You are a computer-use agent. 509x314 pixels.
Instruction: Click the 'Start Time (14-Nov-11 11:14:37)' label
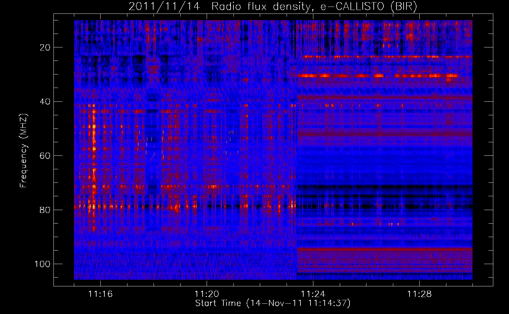pyautogui.click(x=273, y=303)
